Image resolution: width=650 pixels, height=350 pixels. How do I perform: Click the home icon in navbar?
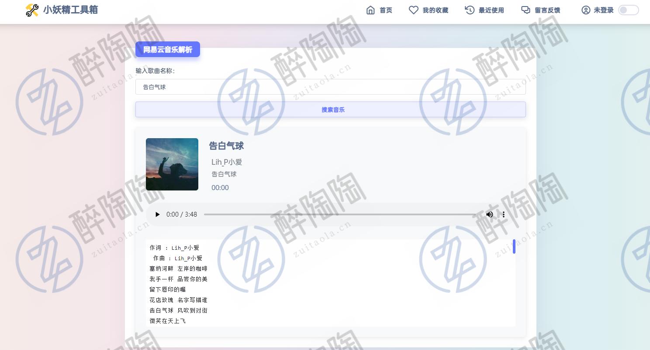tap(370, 10)
